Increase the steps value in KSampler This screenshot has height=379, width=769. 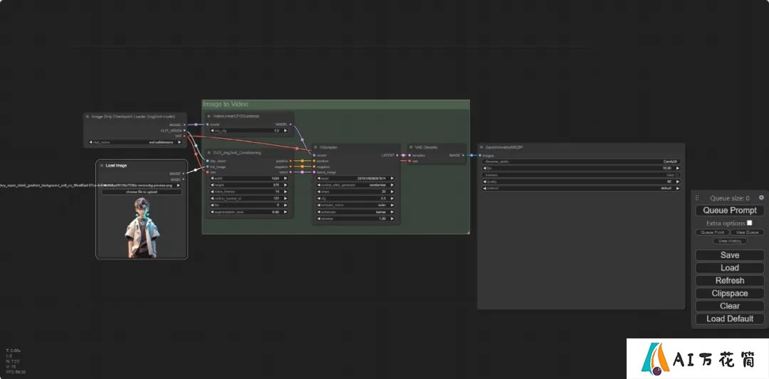[x=392, y=192]
